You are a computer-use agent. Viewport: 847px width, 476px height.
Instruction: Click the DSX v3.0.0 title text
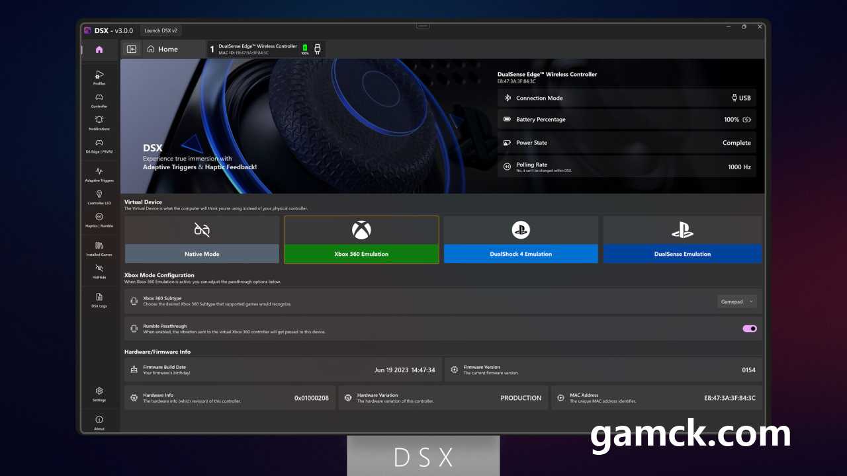pos(113,30)
